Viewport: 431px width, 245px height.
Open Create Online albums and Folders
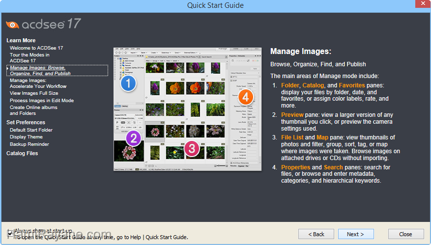click(33, 110)
